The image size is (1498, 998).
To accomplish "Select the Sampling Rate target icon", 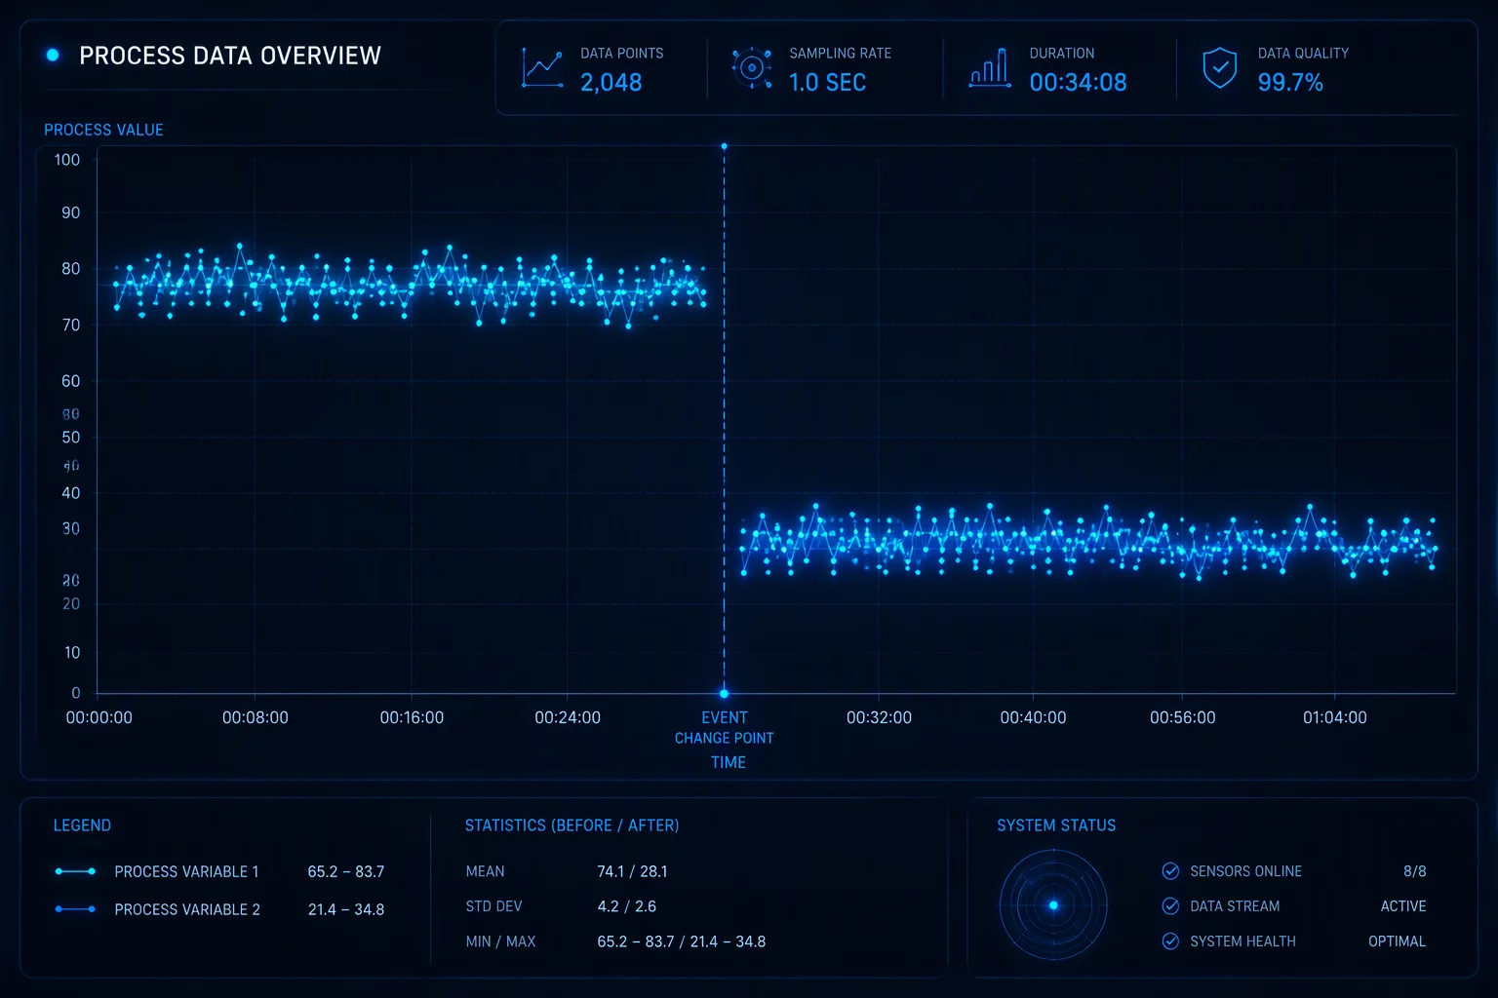I will [x=751, y=68].
